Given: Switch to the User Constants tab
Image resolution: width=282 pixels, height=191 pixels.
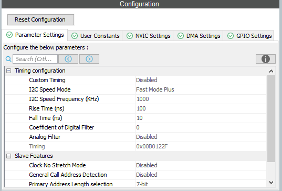Looking at the screenshot, I should [95, 36].
